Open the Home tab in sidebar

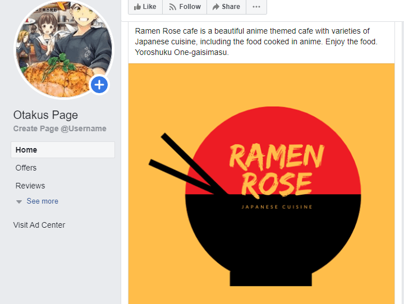tap(63, 150)
